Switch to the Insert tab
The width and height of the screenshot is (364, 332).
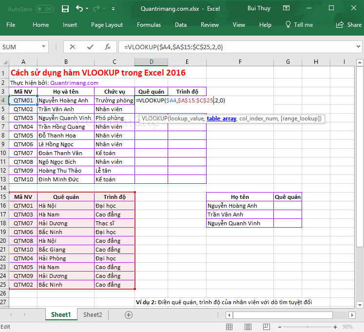click(70, 25)
